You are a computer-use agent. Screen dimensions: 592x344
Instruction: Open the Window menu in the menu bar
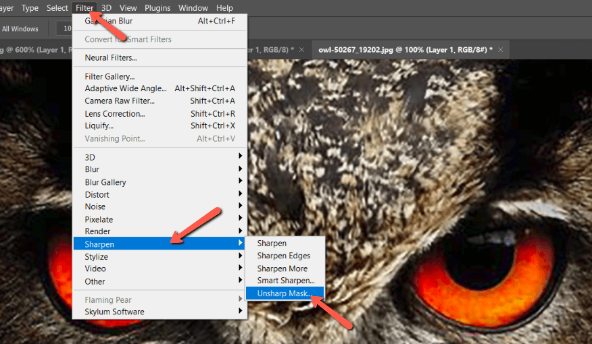point(193,8)
